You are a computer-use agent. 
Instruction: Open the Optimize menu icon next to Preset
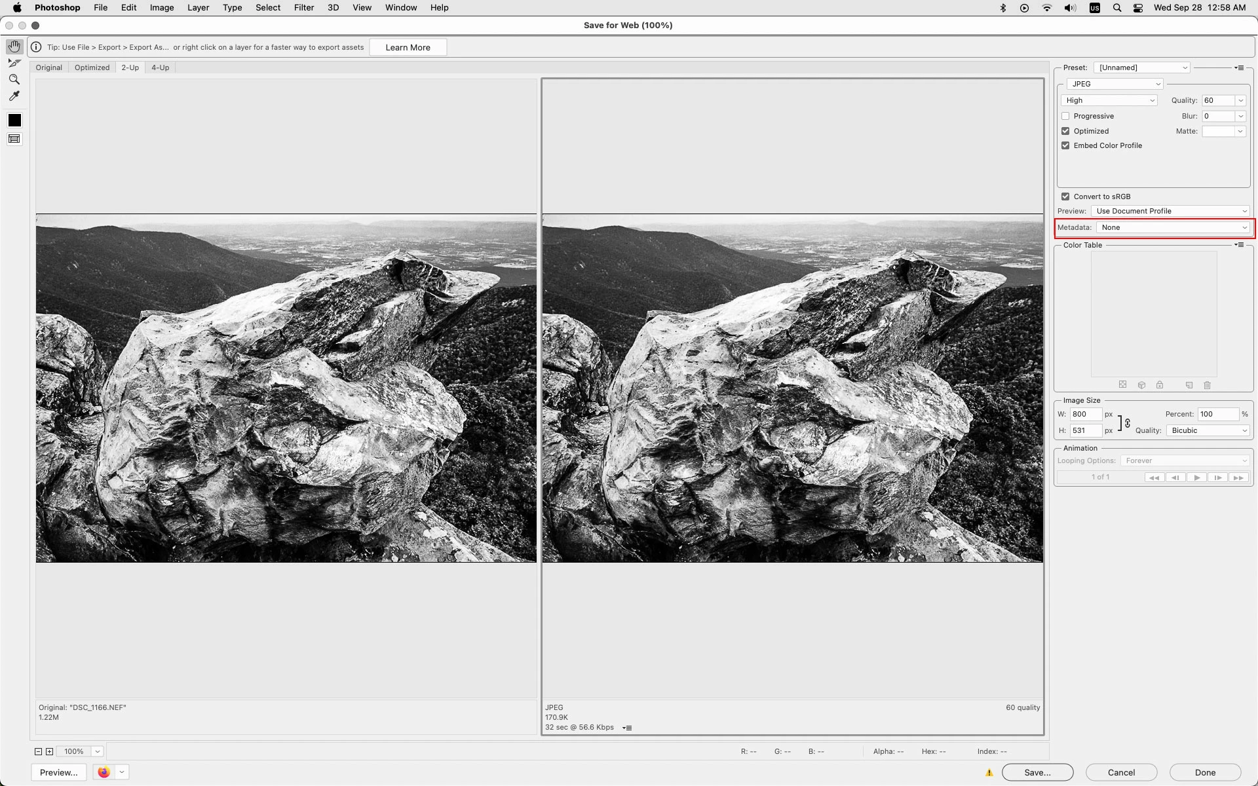(x=1239, y=67)
